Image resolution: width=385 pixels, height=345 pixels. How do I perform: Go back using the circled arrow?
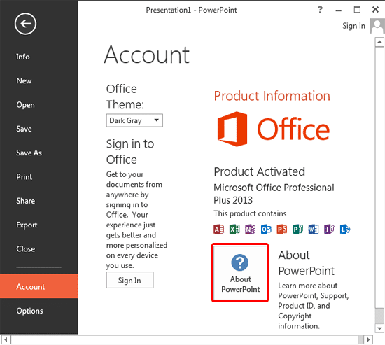[x=25, y=24]
